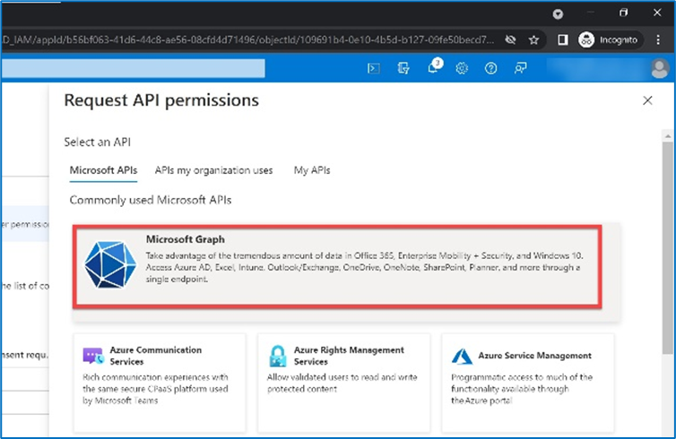Open the Azure Cloud Shell icon
The width and height of the screenshot is (676, 439).
click(x=373, y=68)
